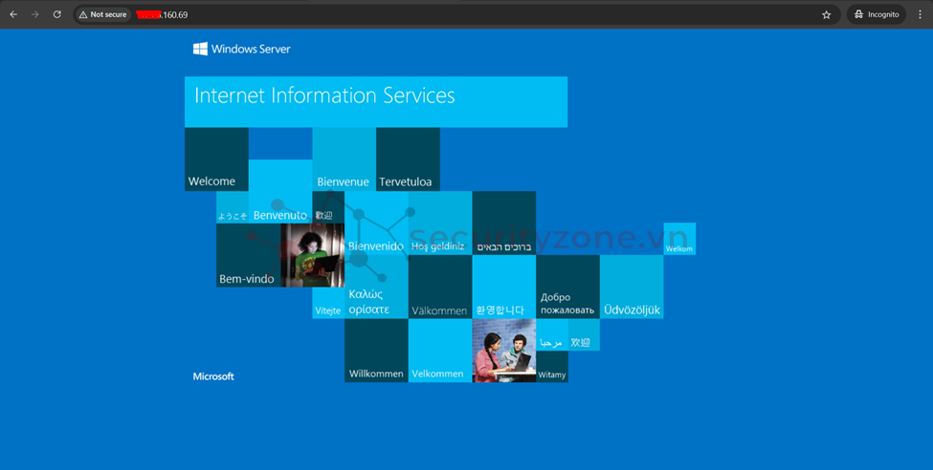Screen dimensions: 933x470
Task: Click the browser back arrow
Action: (13, 14)
